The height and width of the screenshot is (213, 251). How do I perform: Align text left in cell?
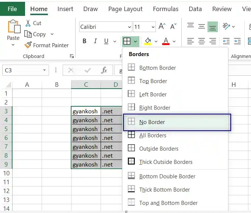point(191,41)
